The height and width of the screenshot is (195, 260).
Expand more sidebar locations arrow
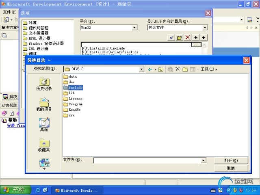click(44, 169)
